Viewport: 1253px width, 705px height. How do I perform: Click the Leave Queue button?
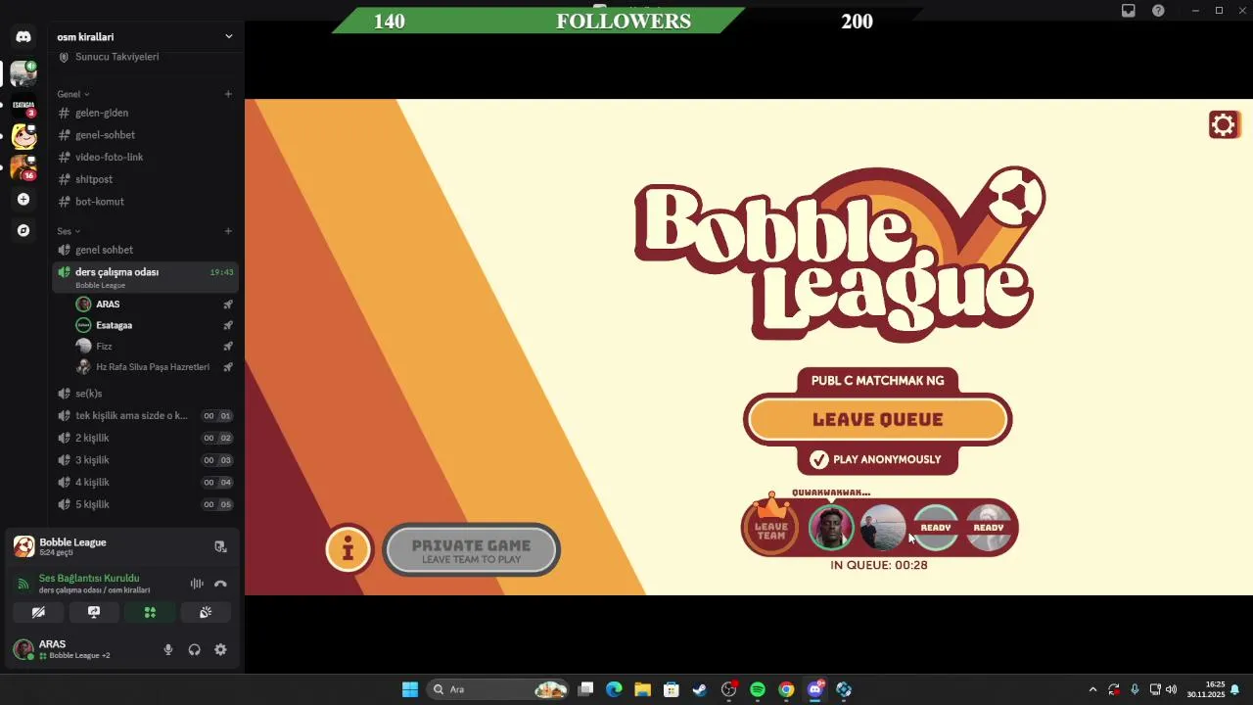pos(877,419)
